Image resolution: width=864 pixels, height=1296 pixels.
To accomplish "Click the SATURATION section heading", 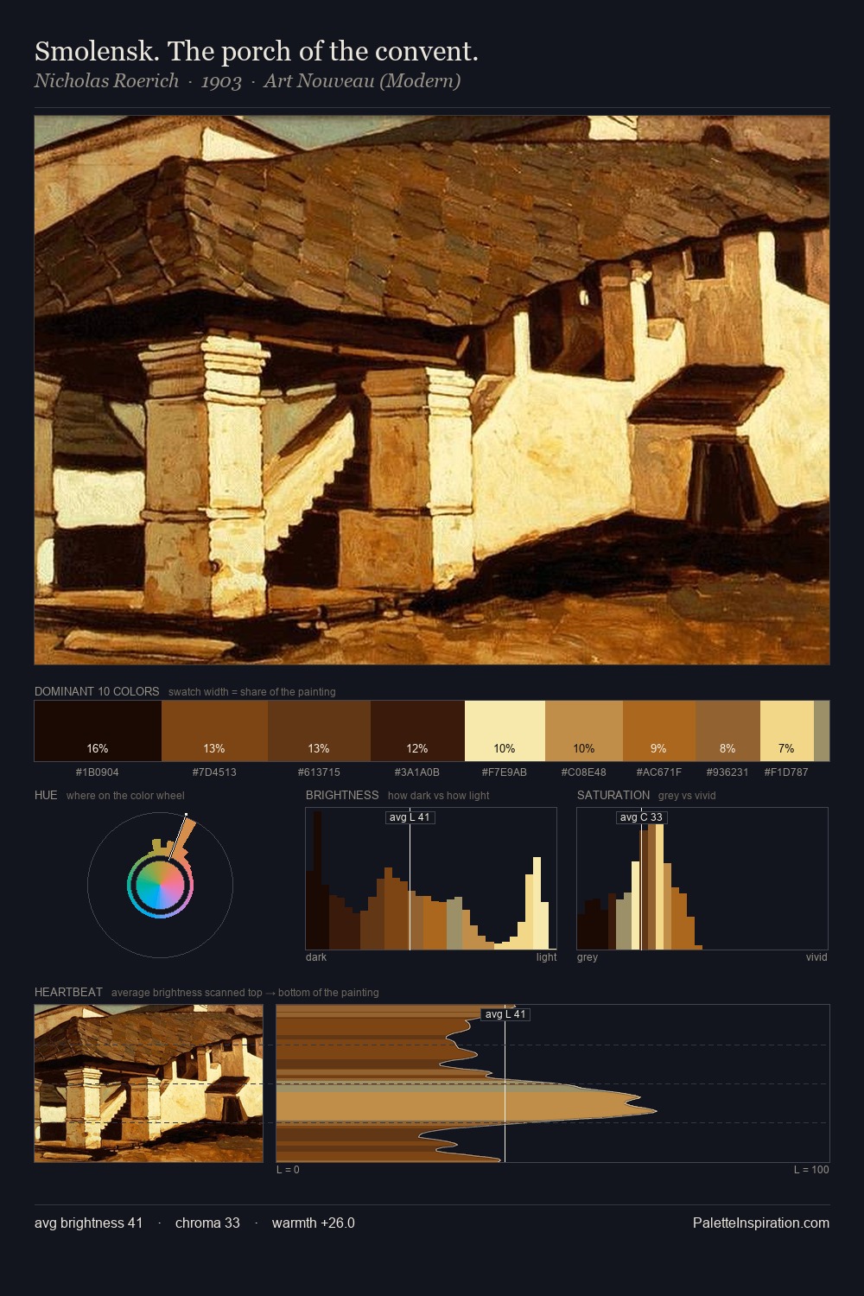I will pos(613,795).
